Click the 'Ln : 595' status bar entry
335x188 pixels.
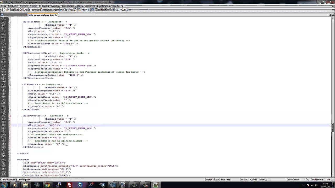(245, 180)
